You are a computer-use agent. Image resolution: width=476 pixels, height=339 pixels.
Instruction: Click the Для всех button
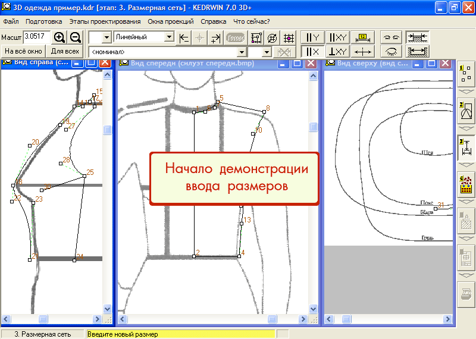[65, 52]
